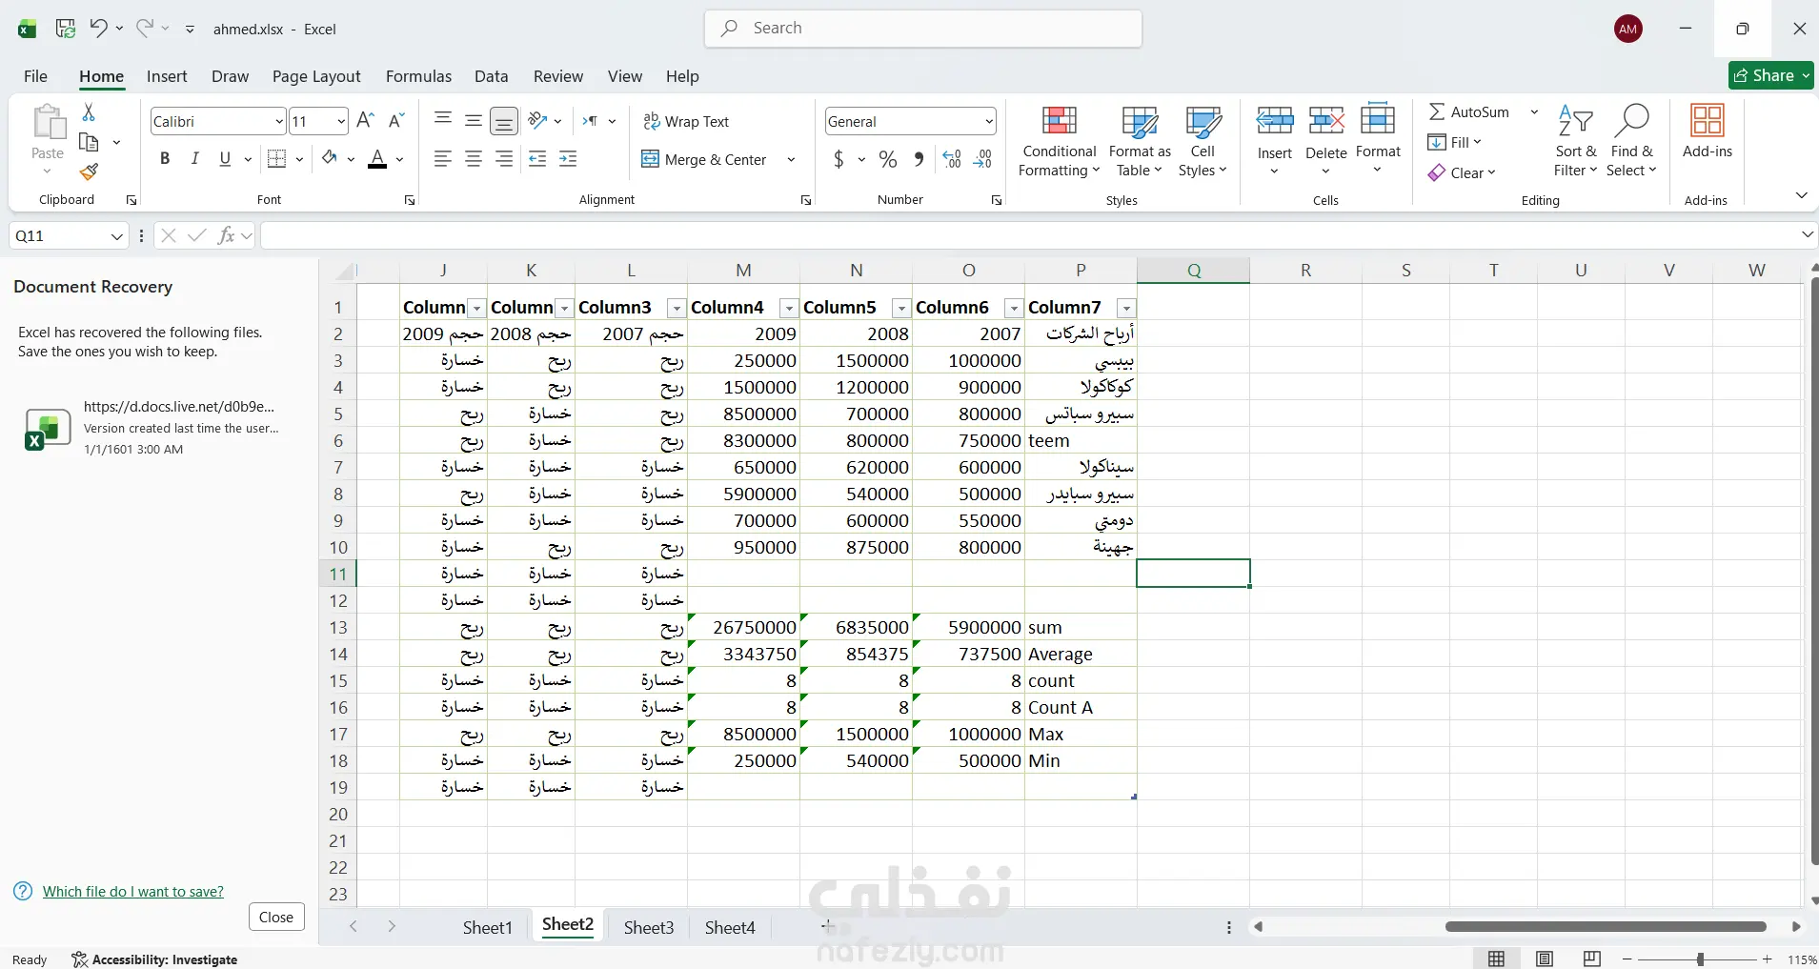Image resolution: width=1819 pixels, height=969 pixels.
Task: Click the Delete cells icon
Action: pyautogui.click(x=1326, y=121)
